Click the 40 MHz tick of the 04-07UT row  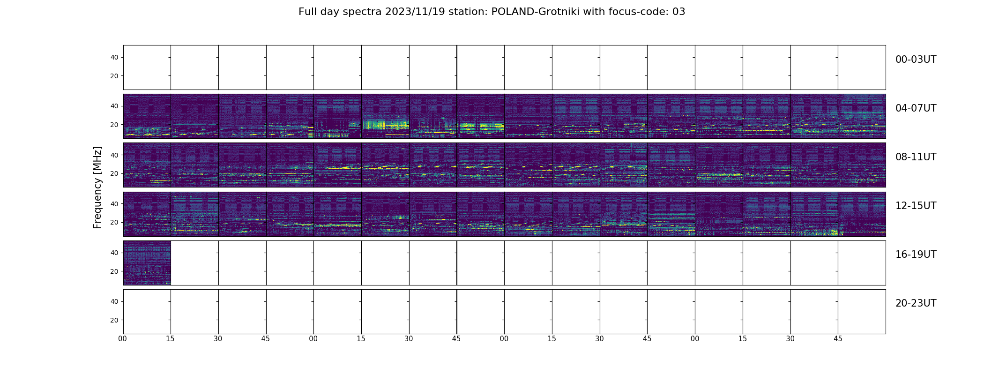click(x=114, y=106)
